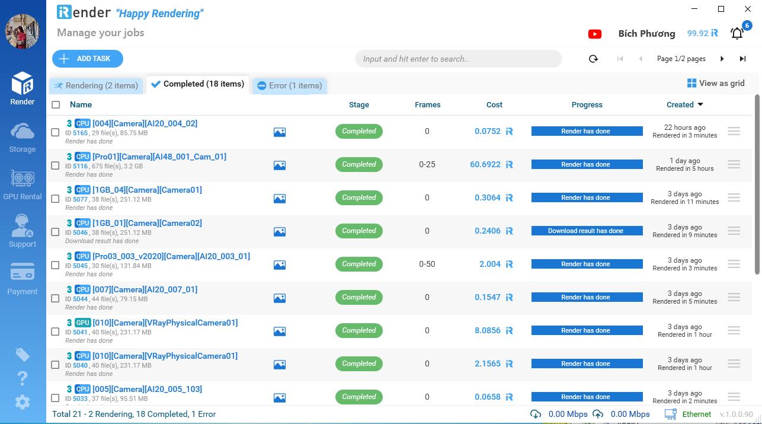Preview images for job AI20_004_02
The height and width of the screenshot is (424, 762).
pos(280,132)
